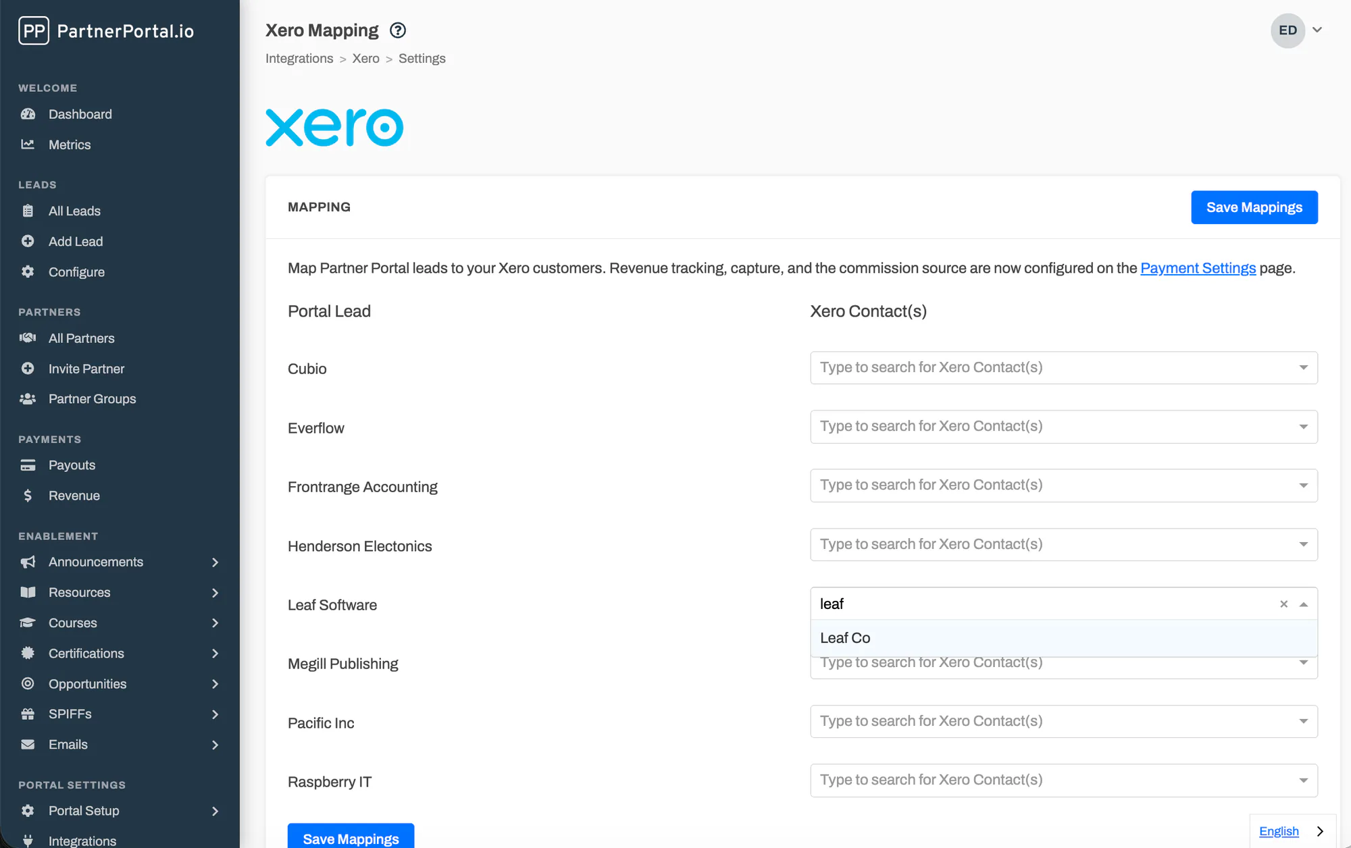Image resolution: width=1351 pixels, height=848 pixels.
Task: Go to Integrations breadcrumb
Action: point(299,59)
